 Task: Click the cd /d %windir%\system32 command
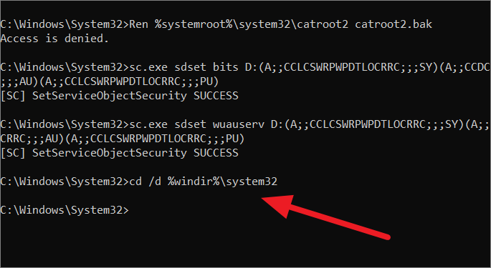[139, 182]
